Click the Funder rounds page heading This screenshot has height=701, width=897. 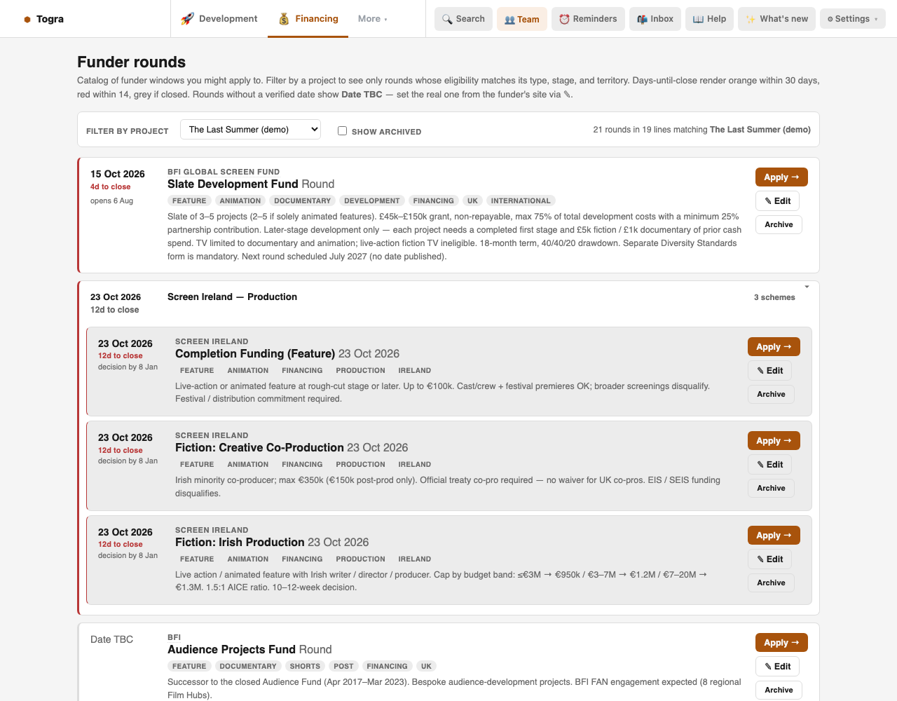pos(132,62)
